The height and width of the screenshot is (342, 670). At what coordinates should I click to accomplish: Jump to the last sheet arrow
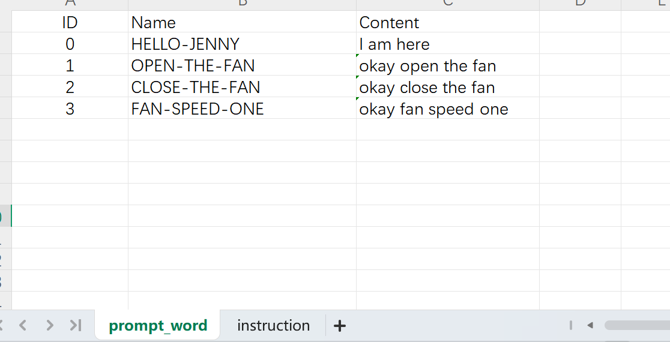(76, 325)
